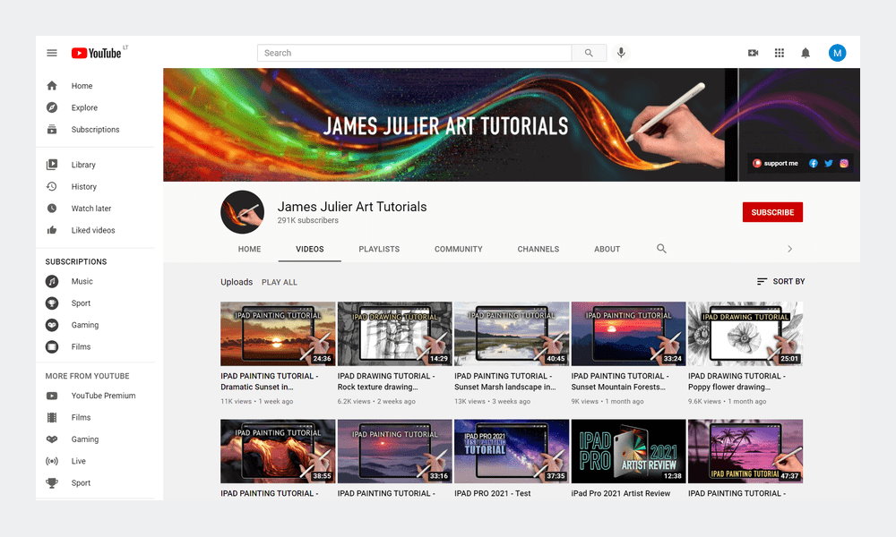Open the 47:37 palm trees thumbnail

(745, 451)
